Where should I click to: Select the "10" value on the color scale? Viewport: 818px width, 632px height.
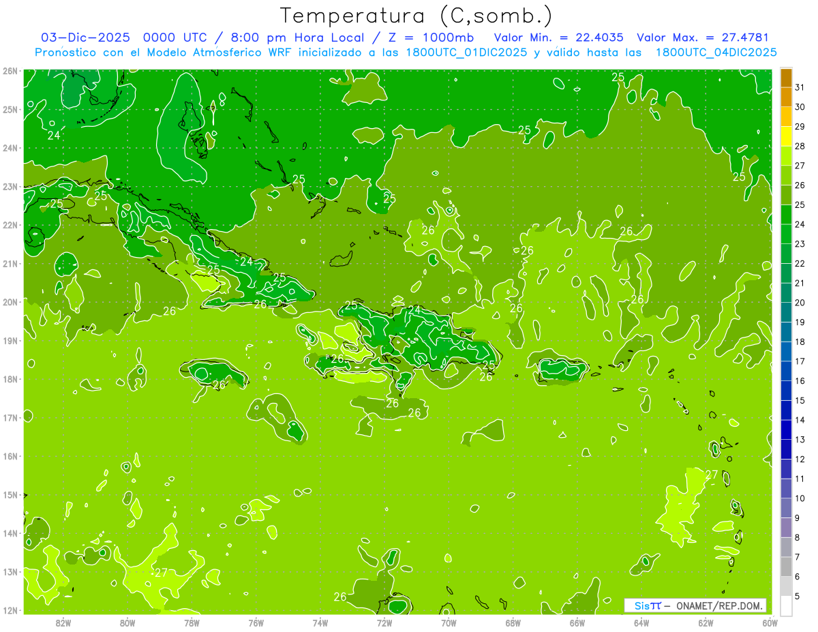(800, 498)
